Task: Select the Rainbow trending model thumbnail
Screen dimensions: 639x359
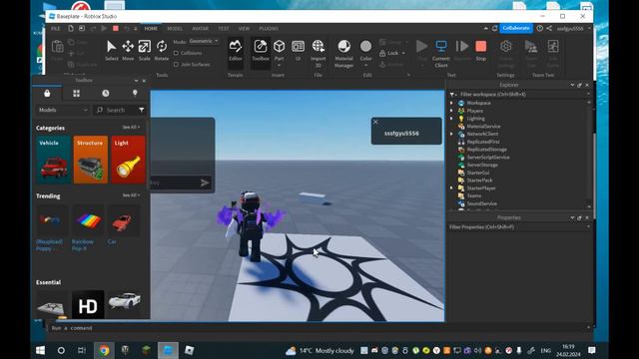Action: 88,221
